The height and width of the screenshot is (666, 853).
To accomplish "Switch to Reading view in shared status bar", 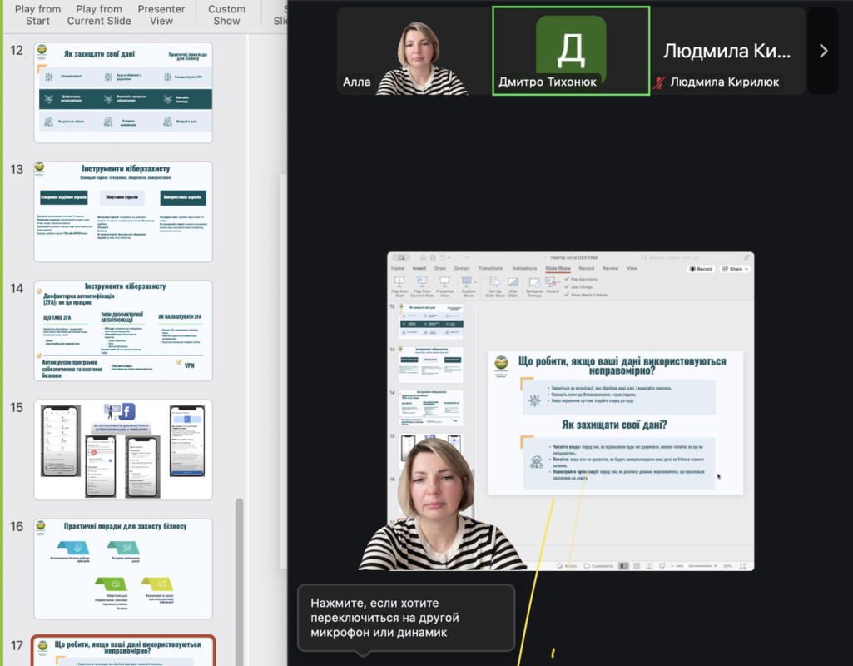I will (x=649, y=566).
